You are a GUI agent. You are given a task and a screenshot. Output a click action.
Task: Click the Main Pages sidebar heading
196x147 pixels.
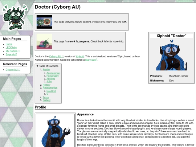[12, 39]
